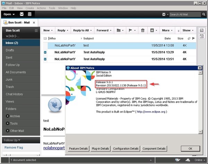Click the globe sender picture

[x=55, y=105]
